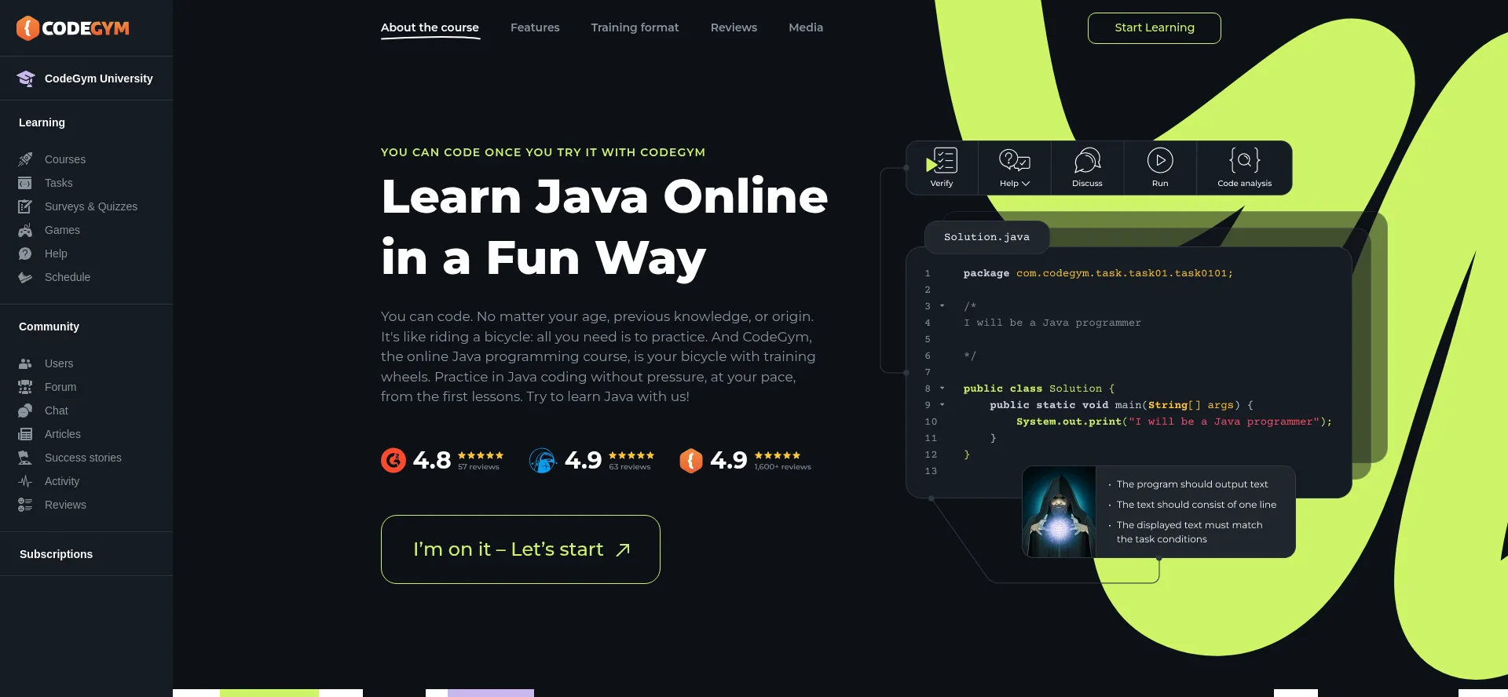
Task: Click the Verify checklist icon
Action: click(942, 160)
